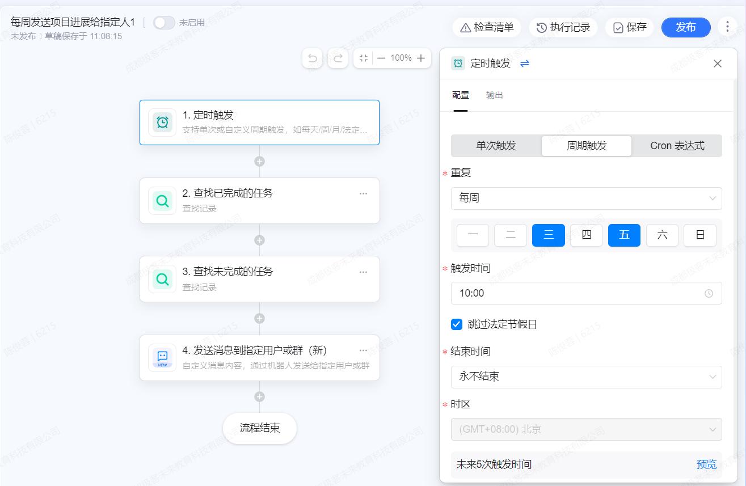Expand the 重复 每周 dropdown
This screenshot has height=486, width=746.
[x=586, y=198]
